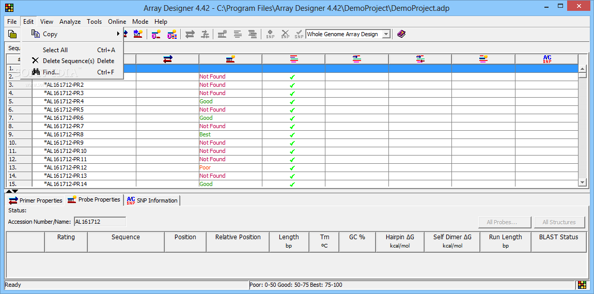The image size is (594, 294).
Task: Click the sequence list scroll down arrow
Action: tap(583, 182)
